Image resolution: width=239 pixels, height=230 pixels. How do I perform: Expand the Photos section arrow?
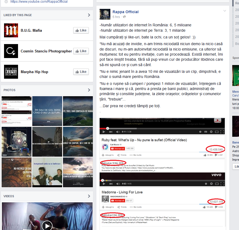point(89,90)
